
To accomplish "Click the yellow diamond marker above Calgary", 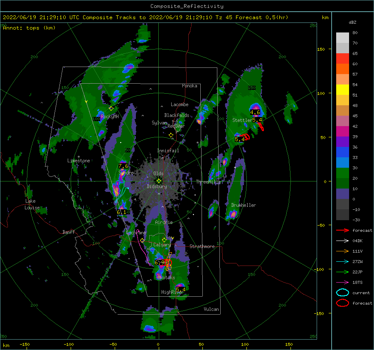I will [164, 240].
